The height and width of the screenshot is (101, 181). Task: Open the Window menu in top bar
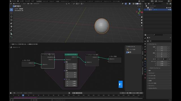[27, 1]
